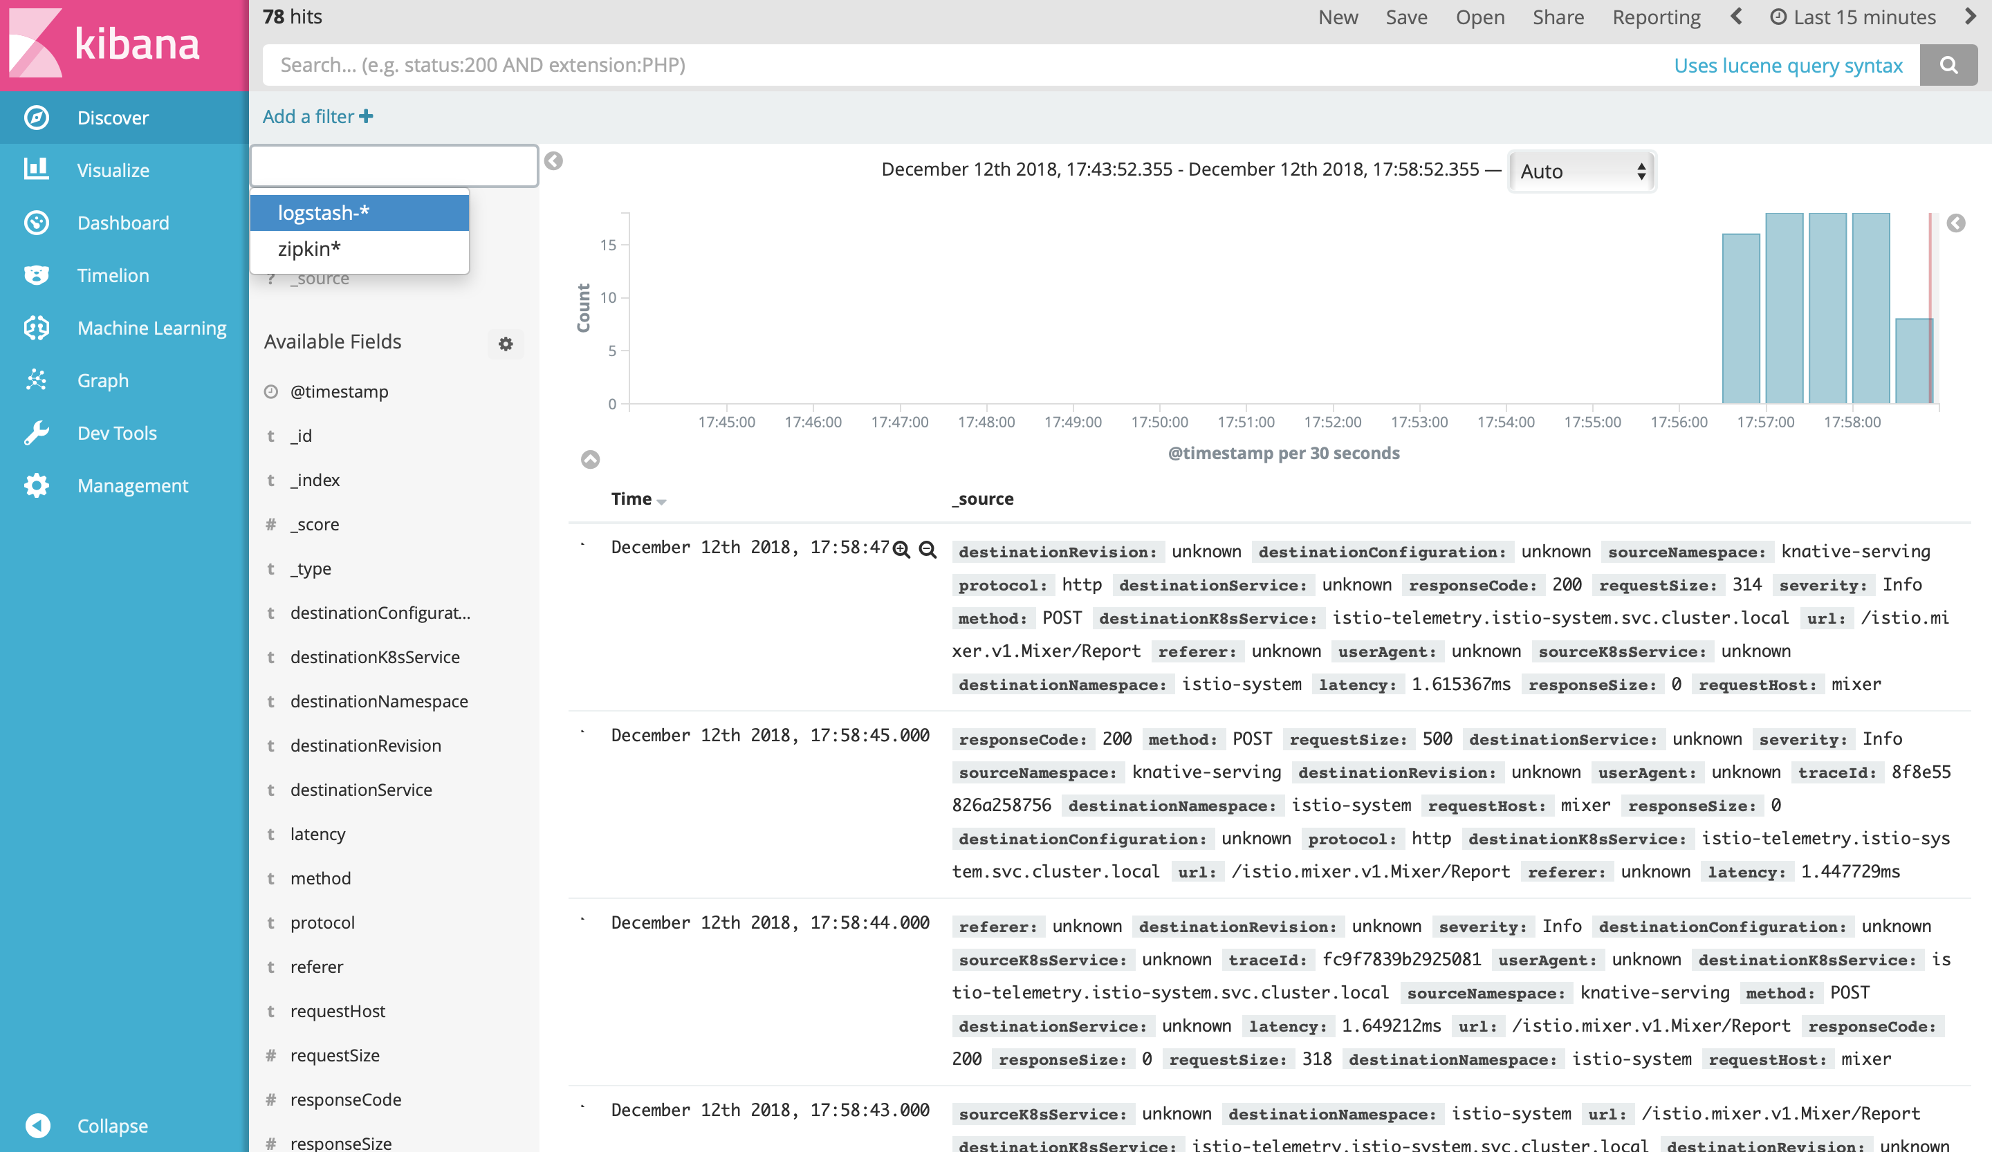Screen dimensions: 1992x1152
Task: Open the Auto interval dropdown
Action: [1581, 171]
